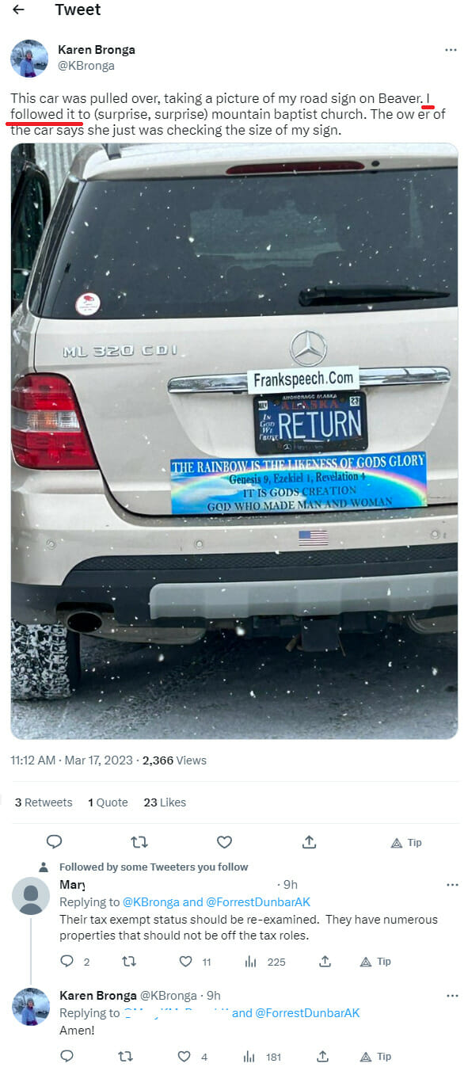Screen dimensions: 468x1071
Task: View the 1 Quote tweet
Action: coord(108,802)
